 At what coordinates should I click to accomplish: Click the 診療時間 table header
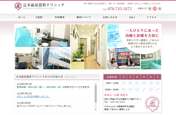coord(112,77)
